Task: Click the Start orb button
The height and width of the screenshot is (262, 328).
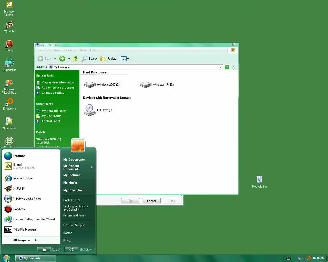Action: coord(6,258)
